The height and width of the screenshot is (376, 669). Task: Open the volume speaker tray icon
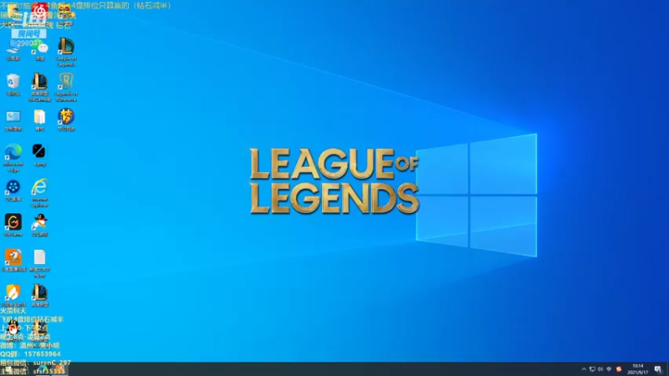pyautogui.click(x=600, y=369)
